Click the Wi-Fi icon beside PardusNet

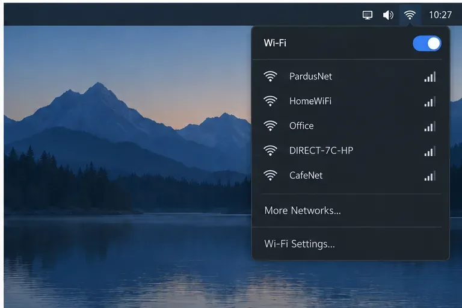(x=270, y=76)
